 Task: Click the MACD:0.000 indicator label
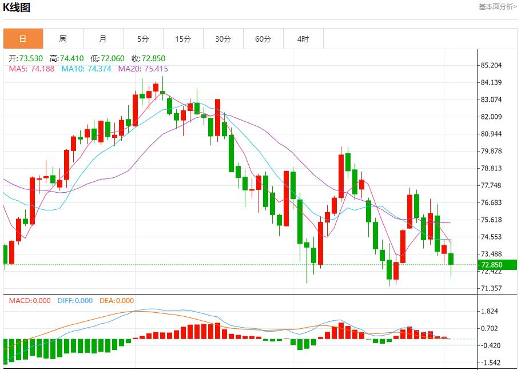29,300
